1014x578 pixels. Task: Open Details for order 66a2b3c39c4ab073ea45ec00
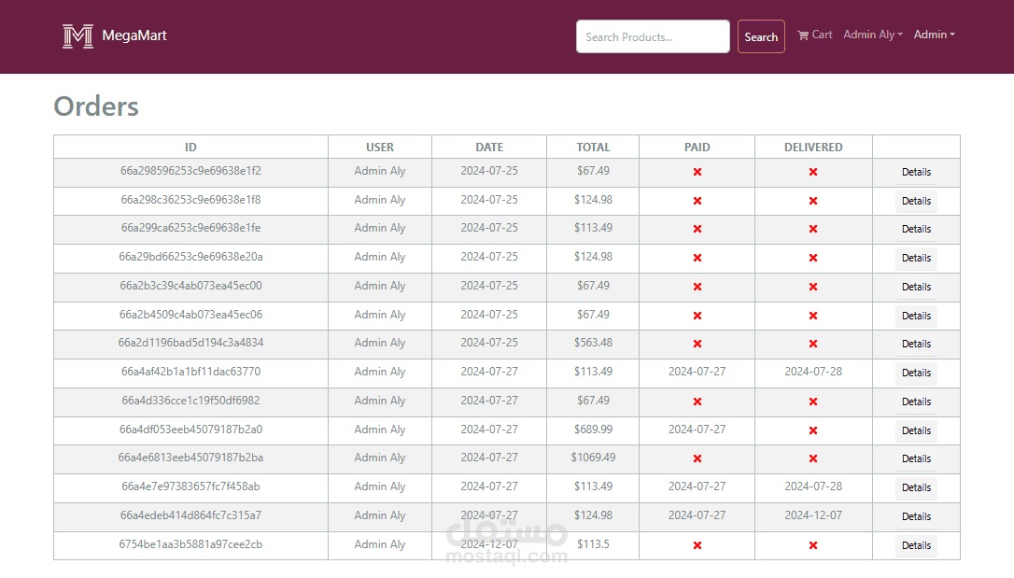[916, 287]
